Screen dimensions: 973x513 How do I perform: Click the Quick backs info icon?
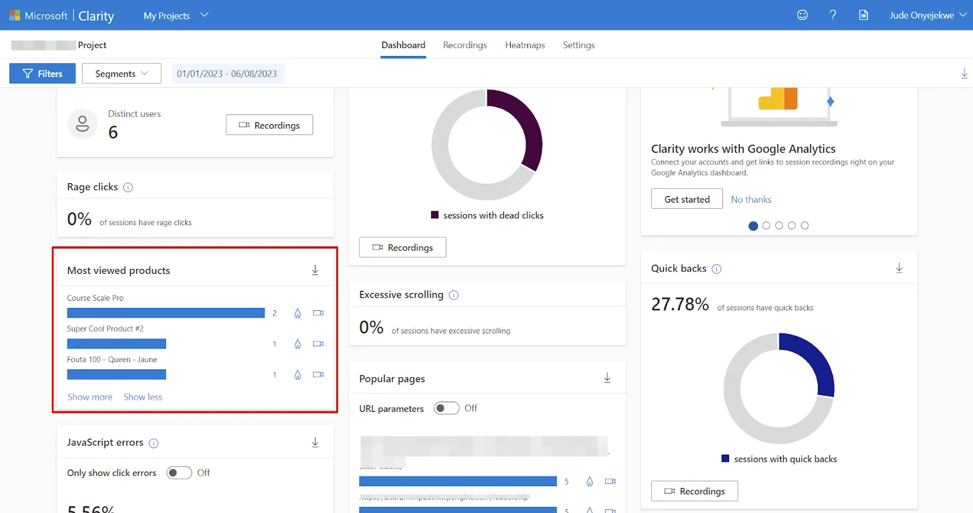pyautogui.click(x=716, y=269)
